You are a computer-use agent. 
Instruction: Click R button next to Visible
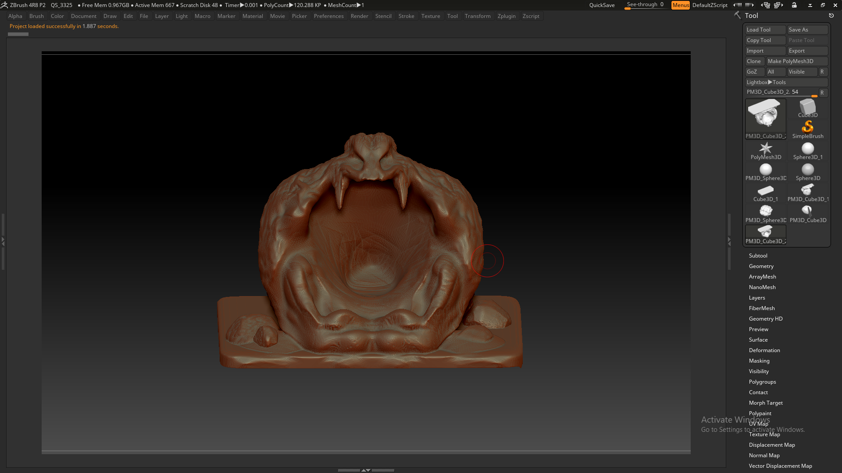[x=823, y=72]
